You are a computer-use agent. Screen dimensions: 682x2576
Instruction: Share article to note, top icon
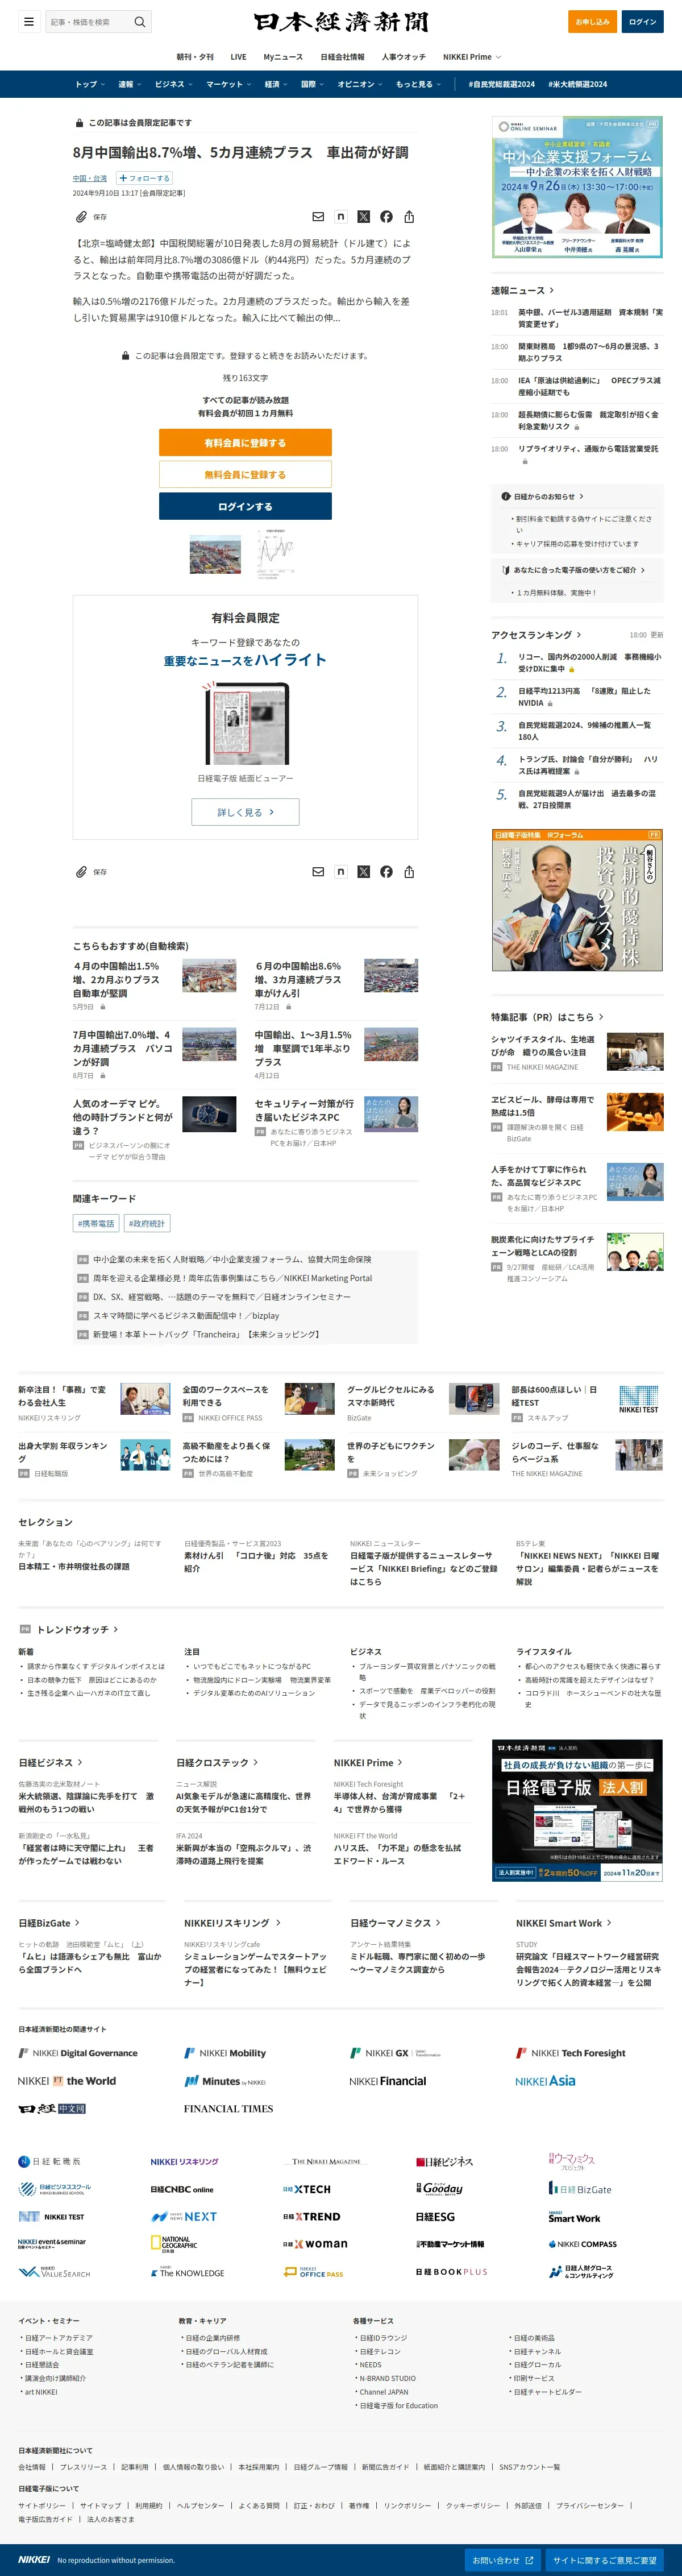(341, 216)
